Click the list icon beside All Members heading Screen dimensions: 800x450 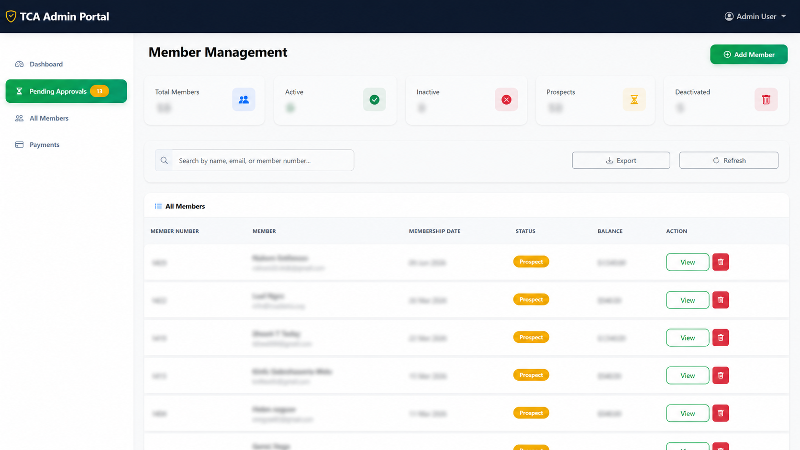coord(158,206)
